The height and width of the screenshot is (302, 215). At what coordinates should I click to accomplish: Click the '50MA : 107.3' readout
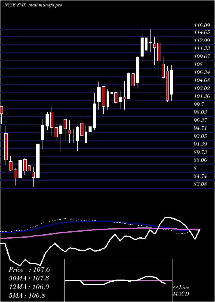29,278
